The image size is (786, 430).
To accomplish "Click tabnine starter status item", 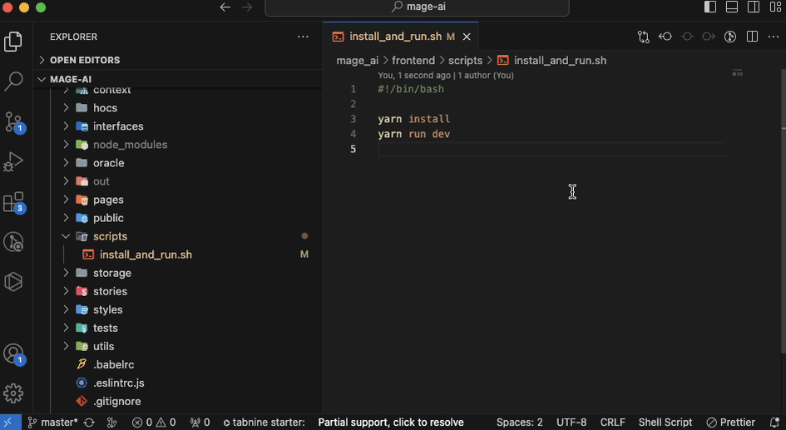I will coord(264,423).
